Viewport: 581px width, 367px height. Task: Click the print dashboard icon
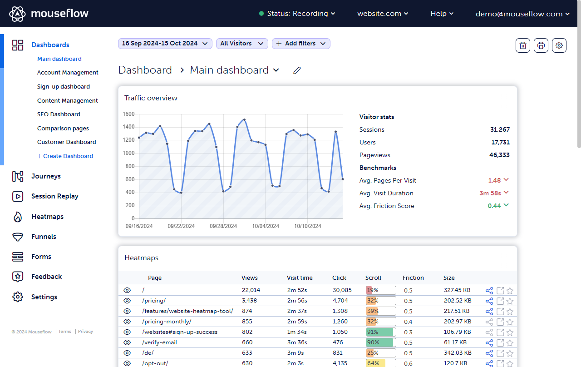(541, 45)
